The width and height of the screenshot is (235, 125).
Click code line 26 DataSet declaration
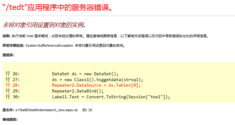[x=85, y=74]
